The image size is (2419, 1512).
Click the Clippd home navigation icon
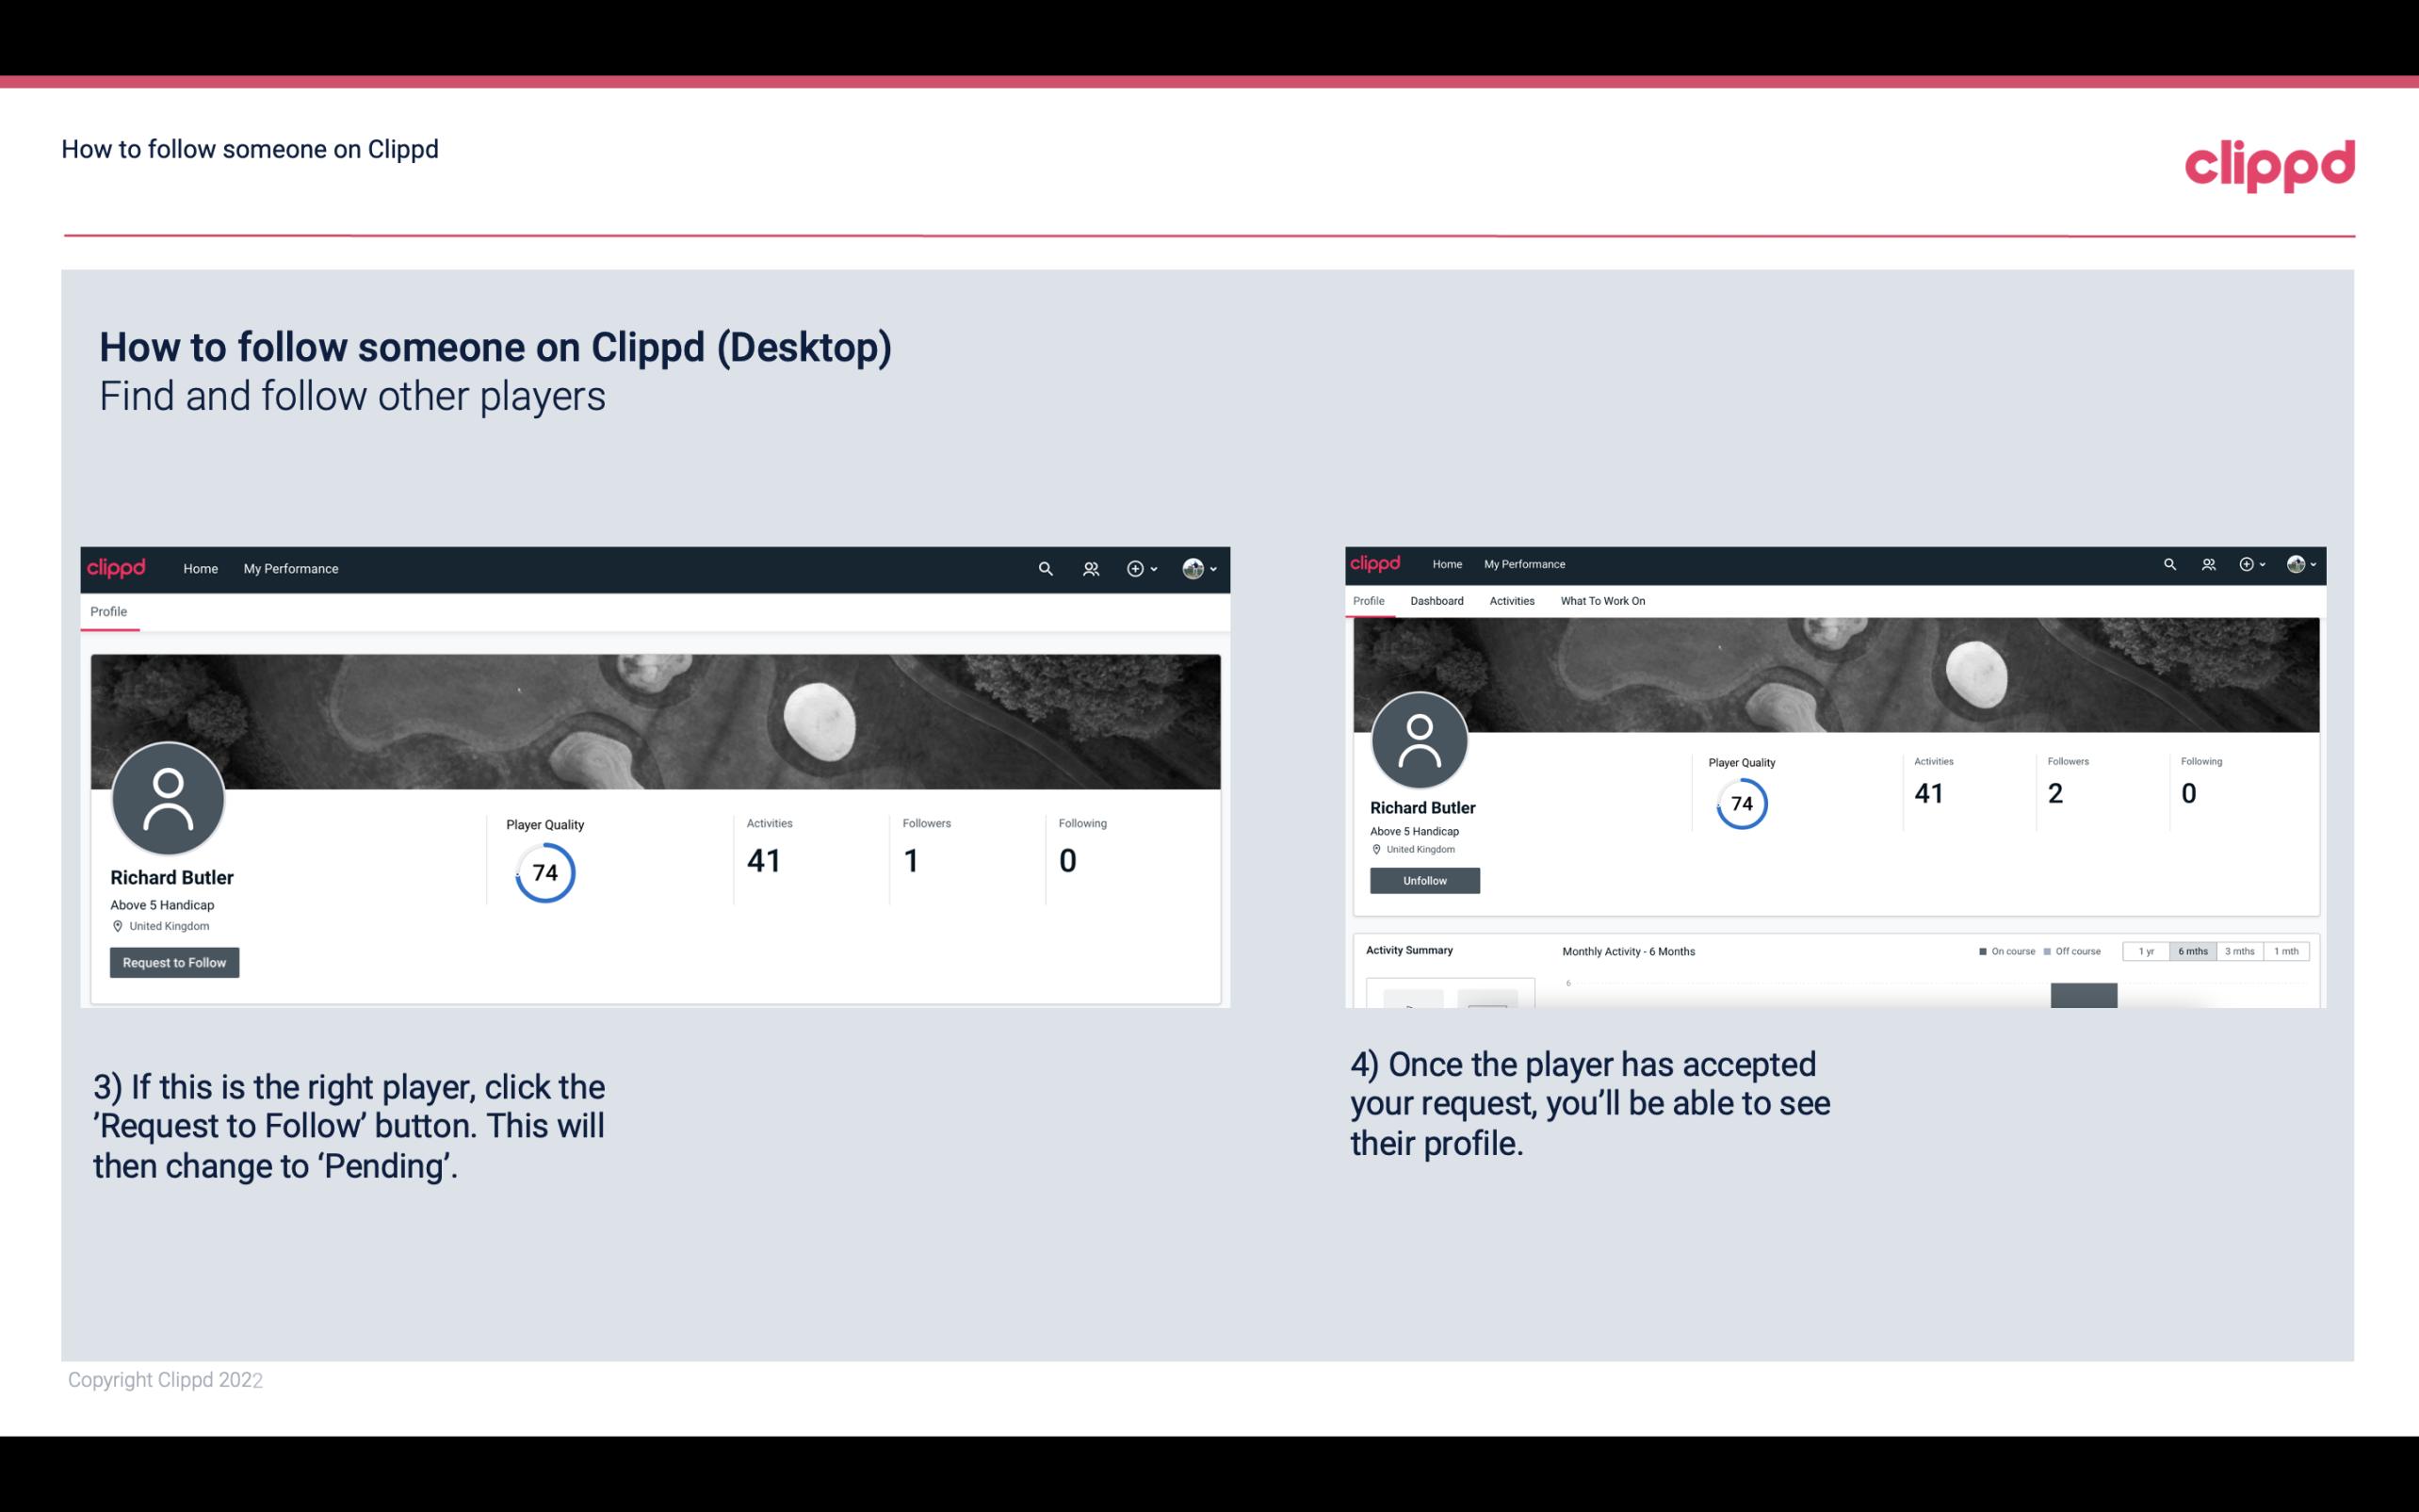(x=115, y=568)
